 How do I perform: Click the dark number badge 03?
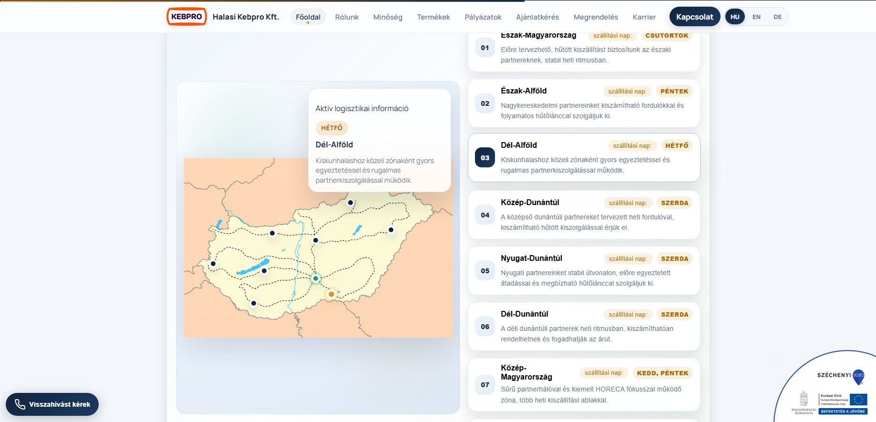(485, 158)
